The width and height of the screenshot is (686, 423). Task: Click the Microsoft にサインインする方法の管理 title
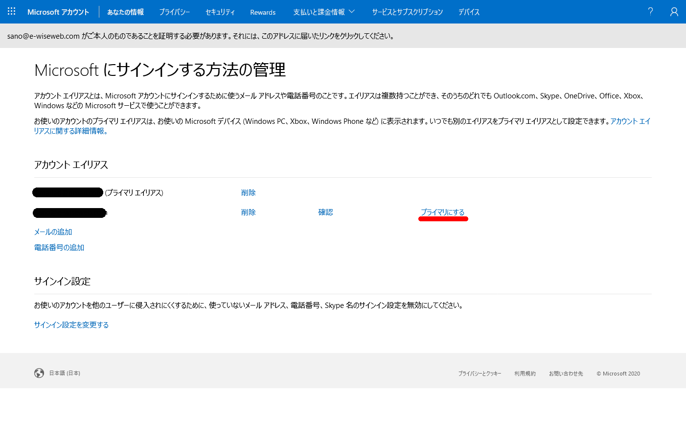point(160,70)
